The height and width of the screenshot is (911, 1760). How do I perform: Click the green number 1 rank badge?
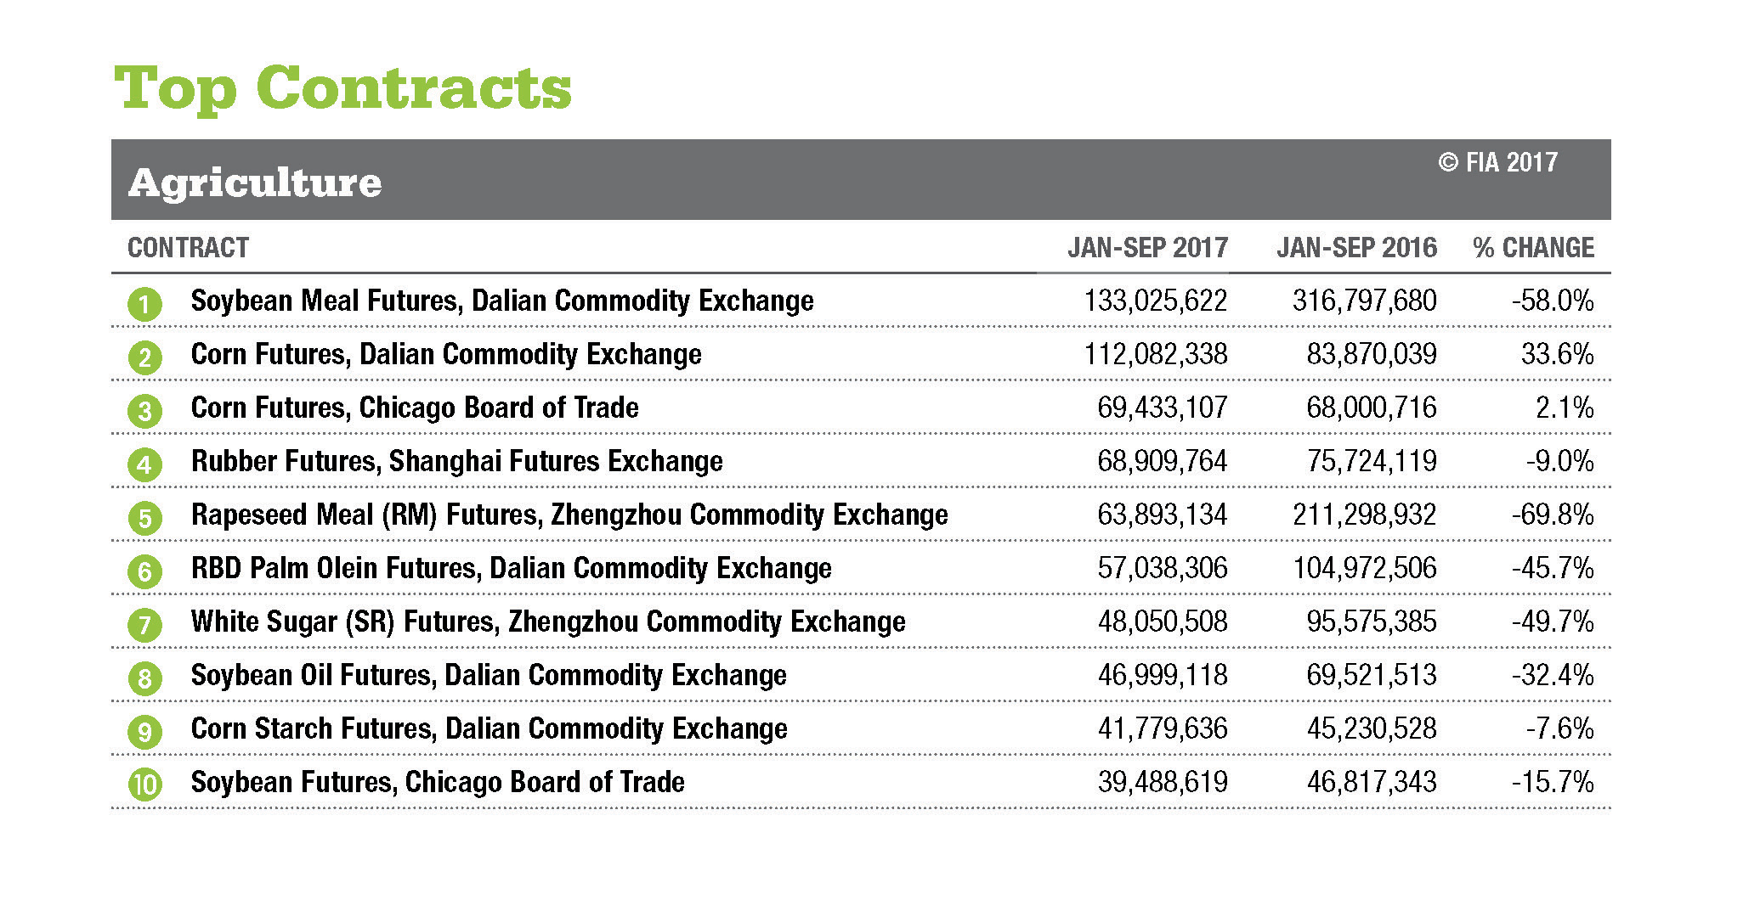[x=144, y=304]
